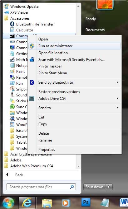Launch Windows Media Player from taskbar
The image size is (128, 209).
(x=66, y=203)
